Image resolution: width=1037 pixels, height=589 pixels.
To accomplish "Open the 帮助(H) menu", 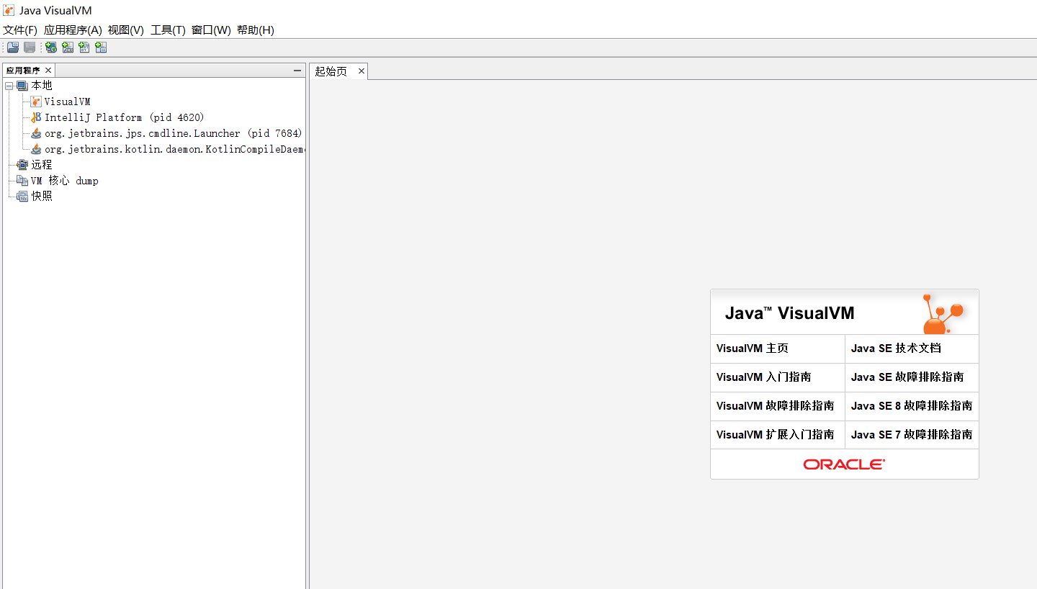I will 256,30.
